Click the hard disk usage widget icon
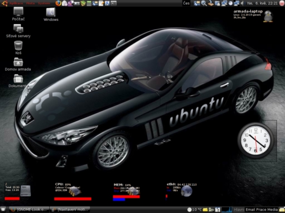 click(x=26, y=191)
